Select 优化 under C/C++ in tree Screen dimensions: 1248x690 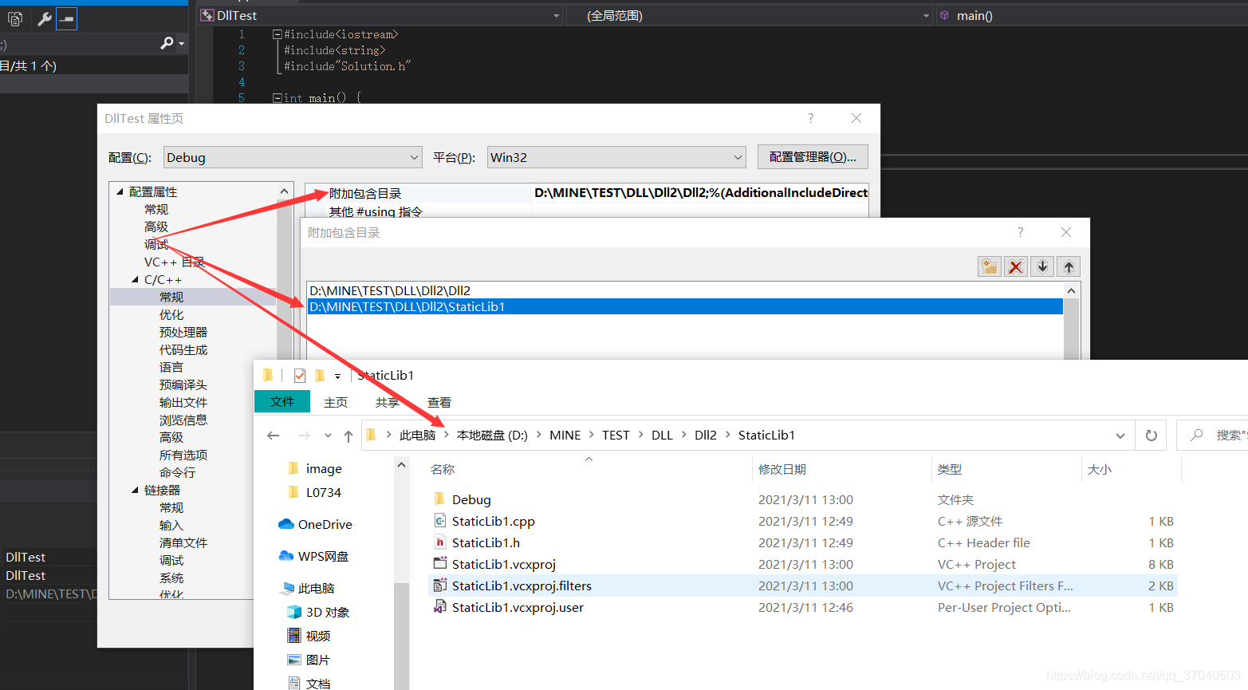[171, 314]
